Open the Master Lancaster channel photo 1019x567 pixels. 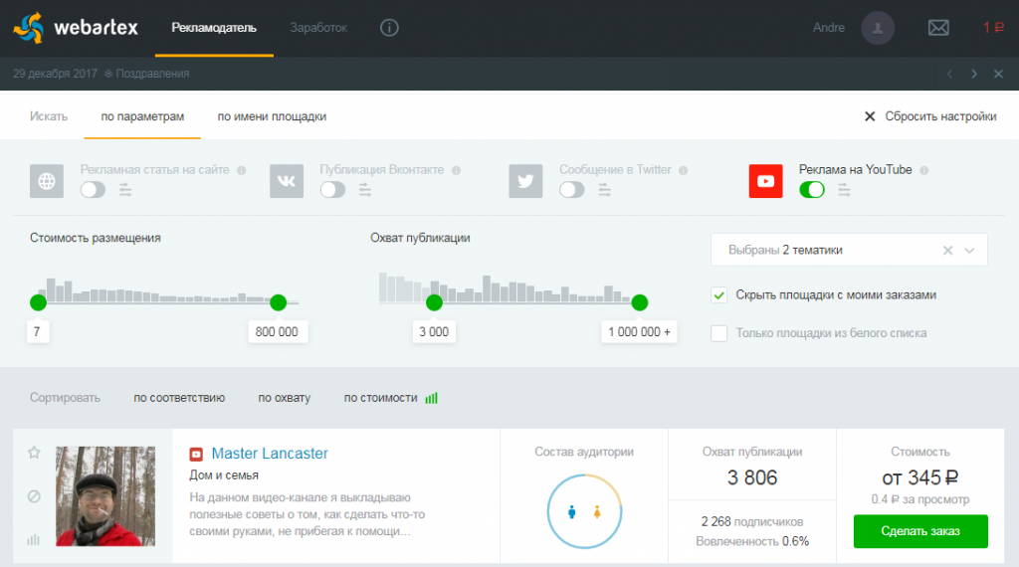105,496
